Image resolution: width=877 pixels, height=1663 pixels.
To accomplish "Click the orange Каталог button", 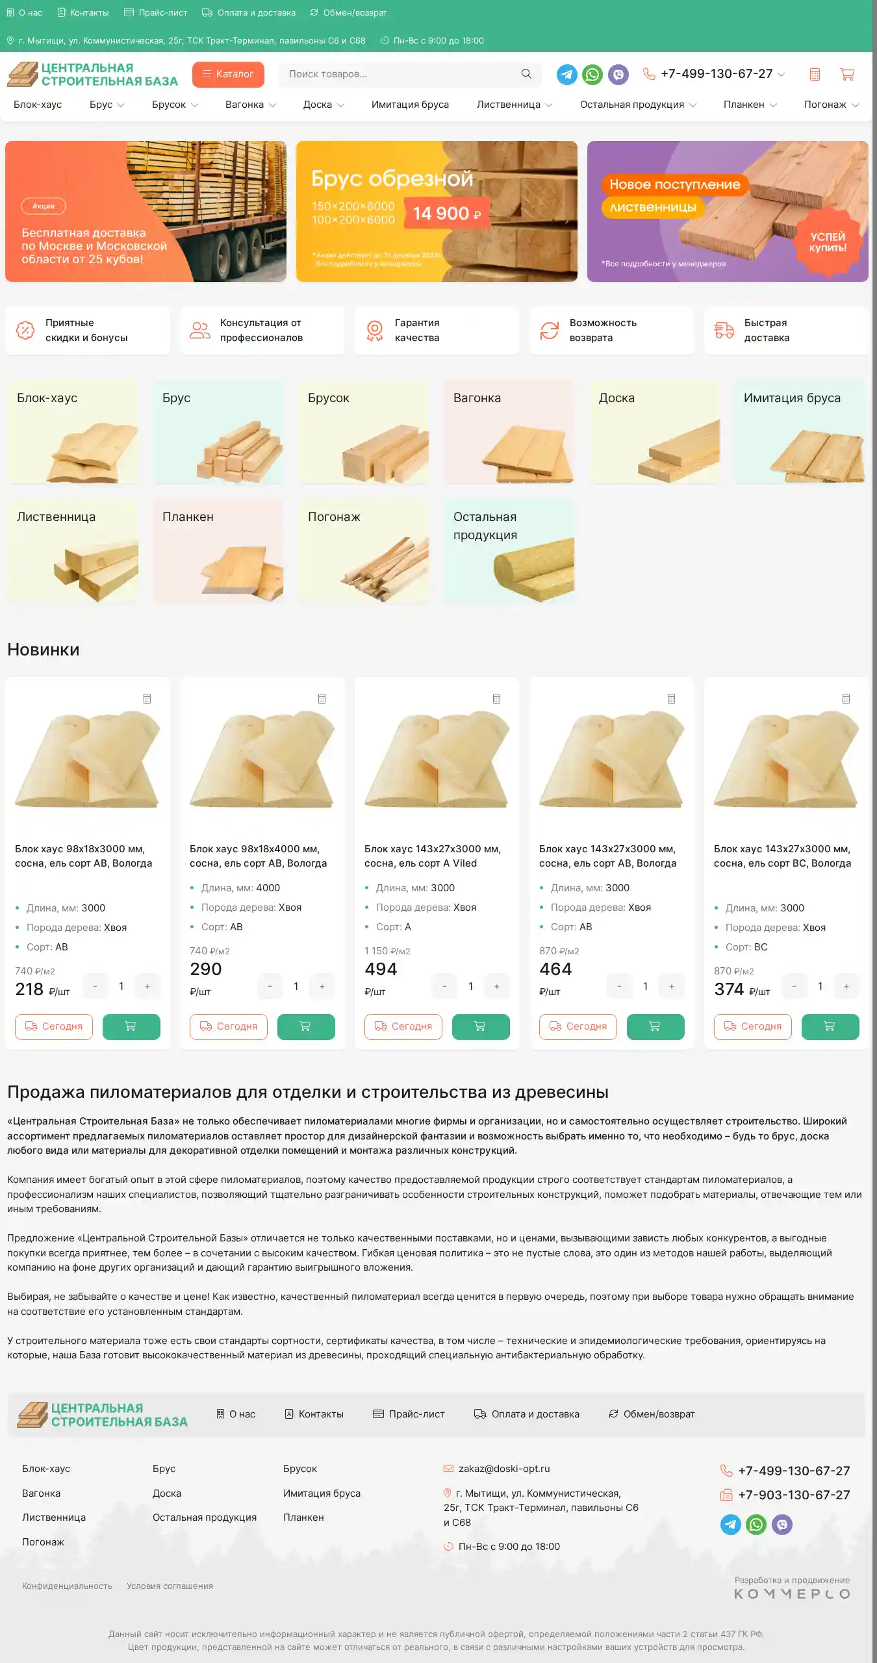I will click(x=228, y=74).
